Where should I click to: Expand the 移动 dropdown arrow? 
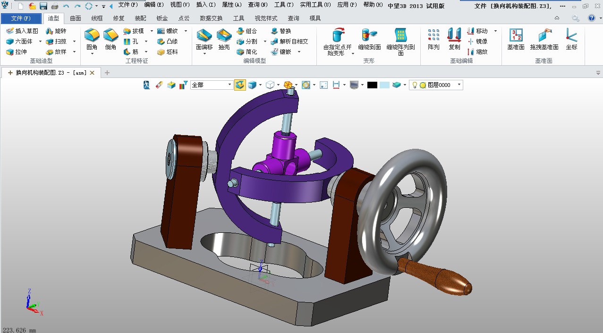495,31
